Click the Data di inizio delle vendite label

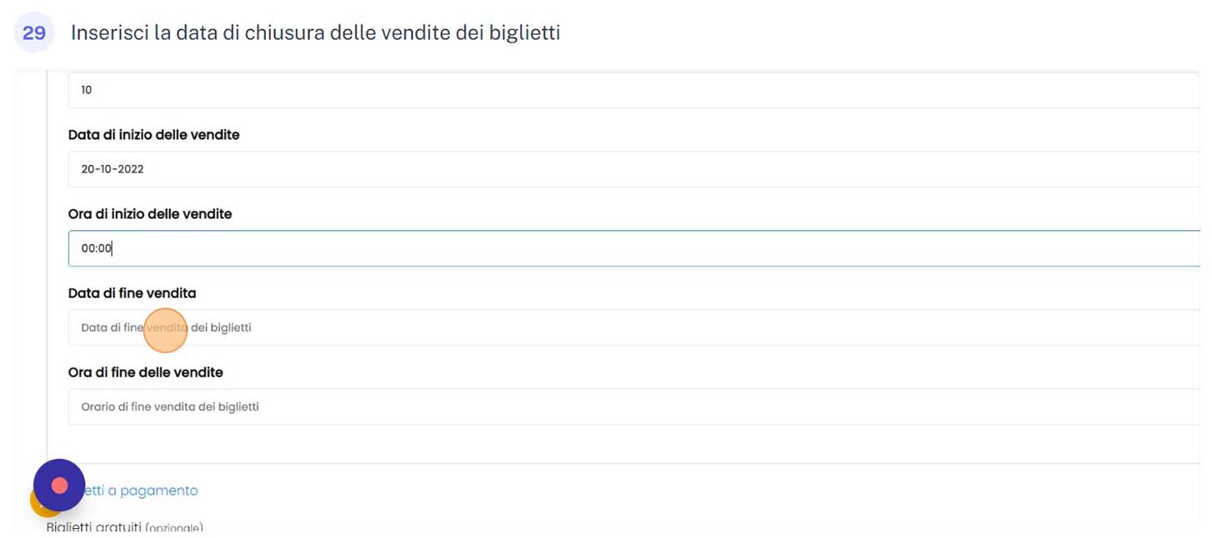coord(154,134)
